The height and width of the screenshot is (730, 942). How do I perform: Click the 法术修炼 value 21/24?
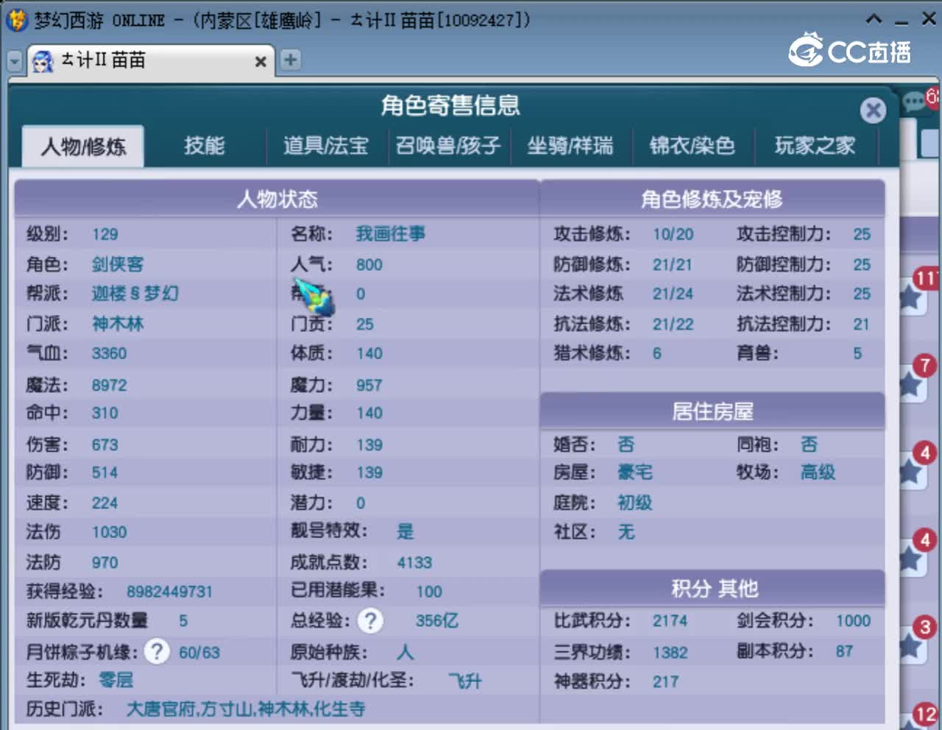[673, 294]
